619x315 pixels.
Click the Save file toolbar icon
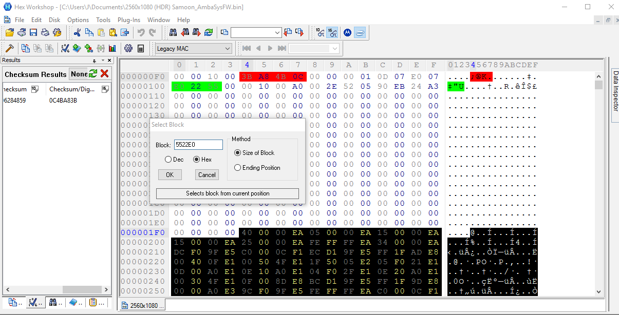(x=33, y=32)
